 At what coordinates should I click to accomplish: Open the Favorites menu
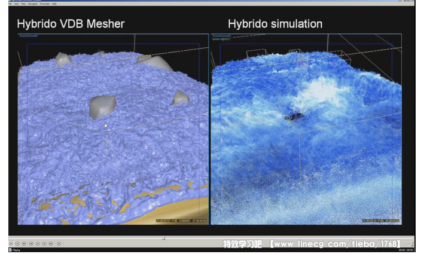pyautogui.click(x=45, y=4)
